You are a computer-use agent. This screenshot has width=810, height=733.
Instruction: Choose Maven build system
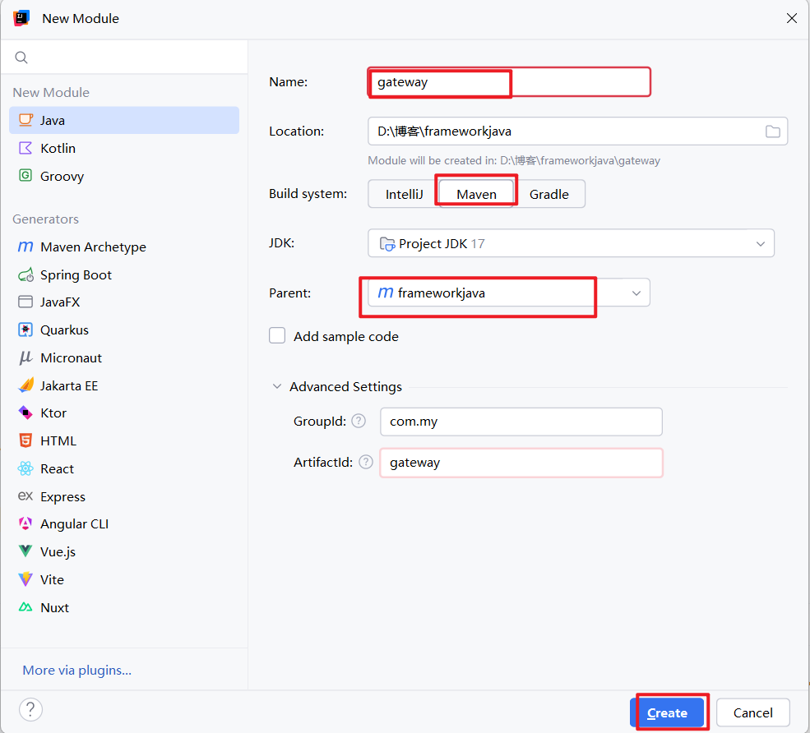pyautogui.click(x=476, y=194)
